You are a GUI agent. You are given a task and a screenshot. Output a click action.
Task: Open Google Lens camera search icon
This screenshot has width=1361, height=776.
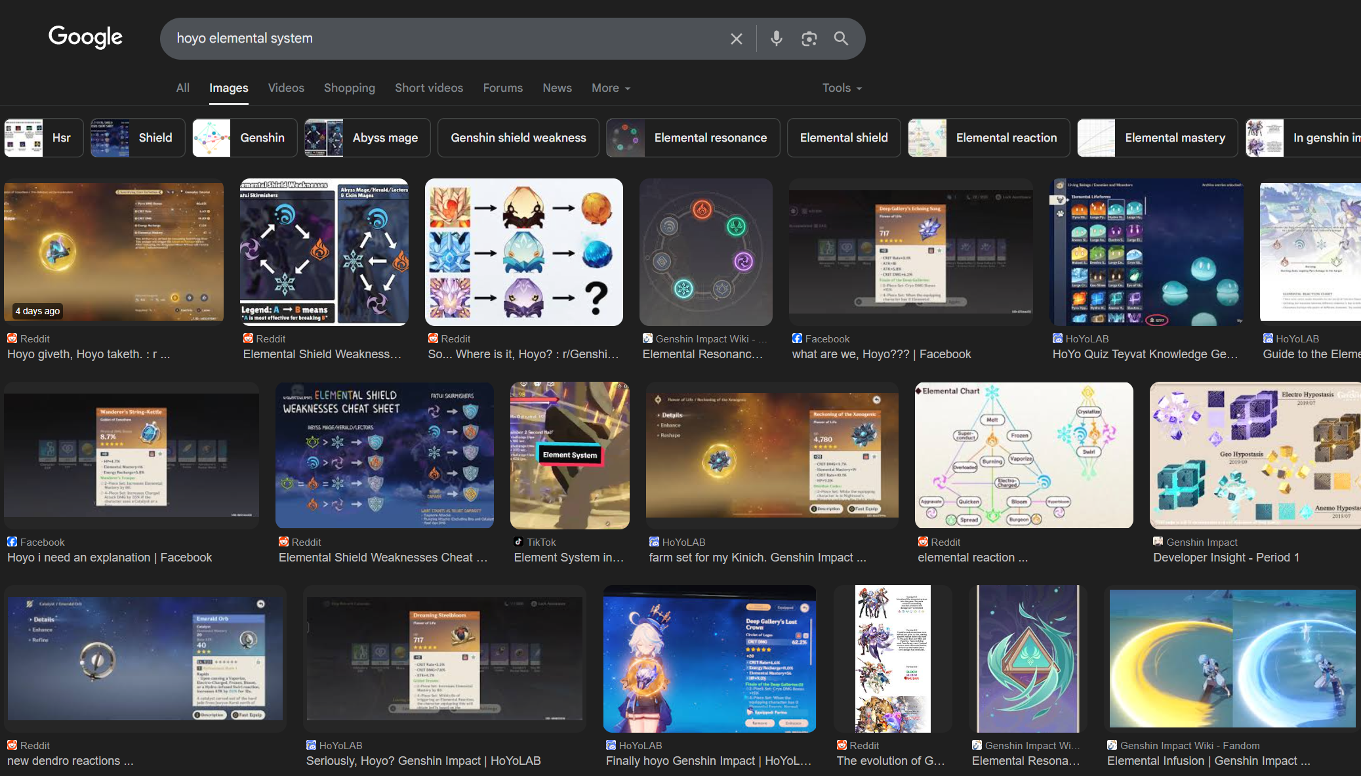click(x=809, y=39)
